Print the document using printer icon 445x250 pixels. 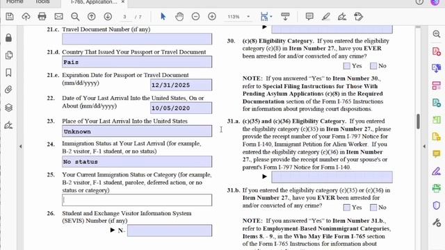point(42,17)
